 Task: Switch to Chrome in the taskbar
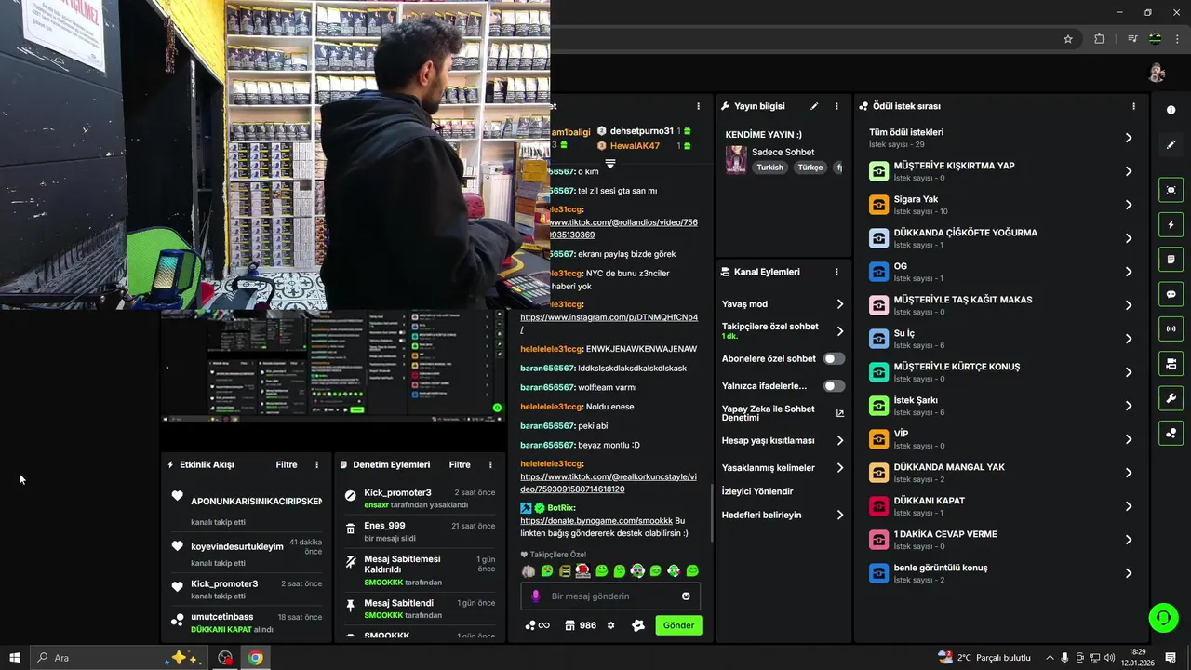point(255,658)
